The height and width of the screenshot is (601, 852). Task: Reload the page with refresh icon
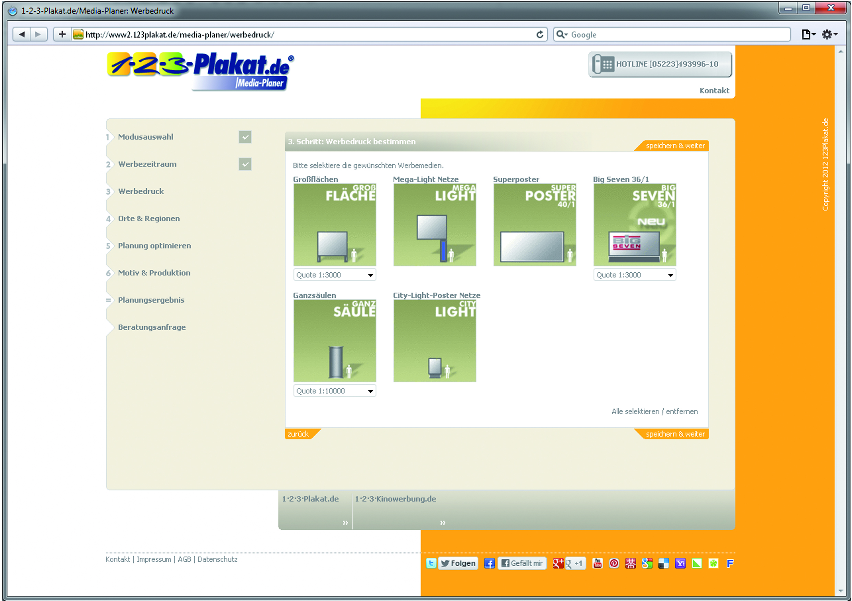pyautogui.click(x=540, y=34)
